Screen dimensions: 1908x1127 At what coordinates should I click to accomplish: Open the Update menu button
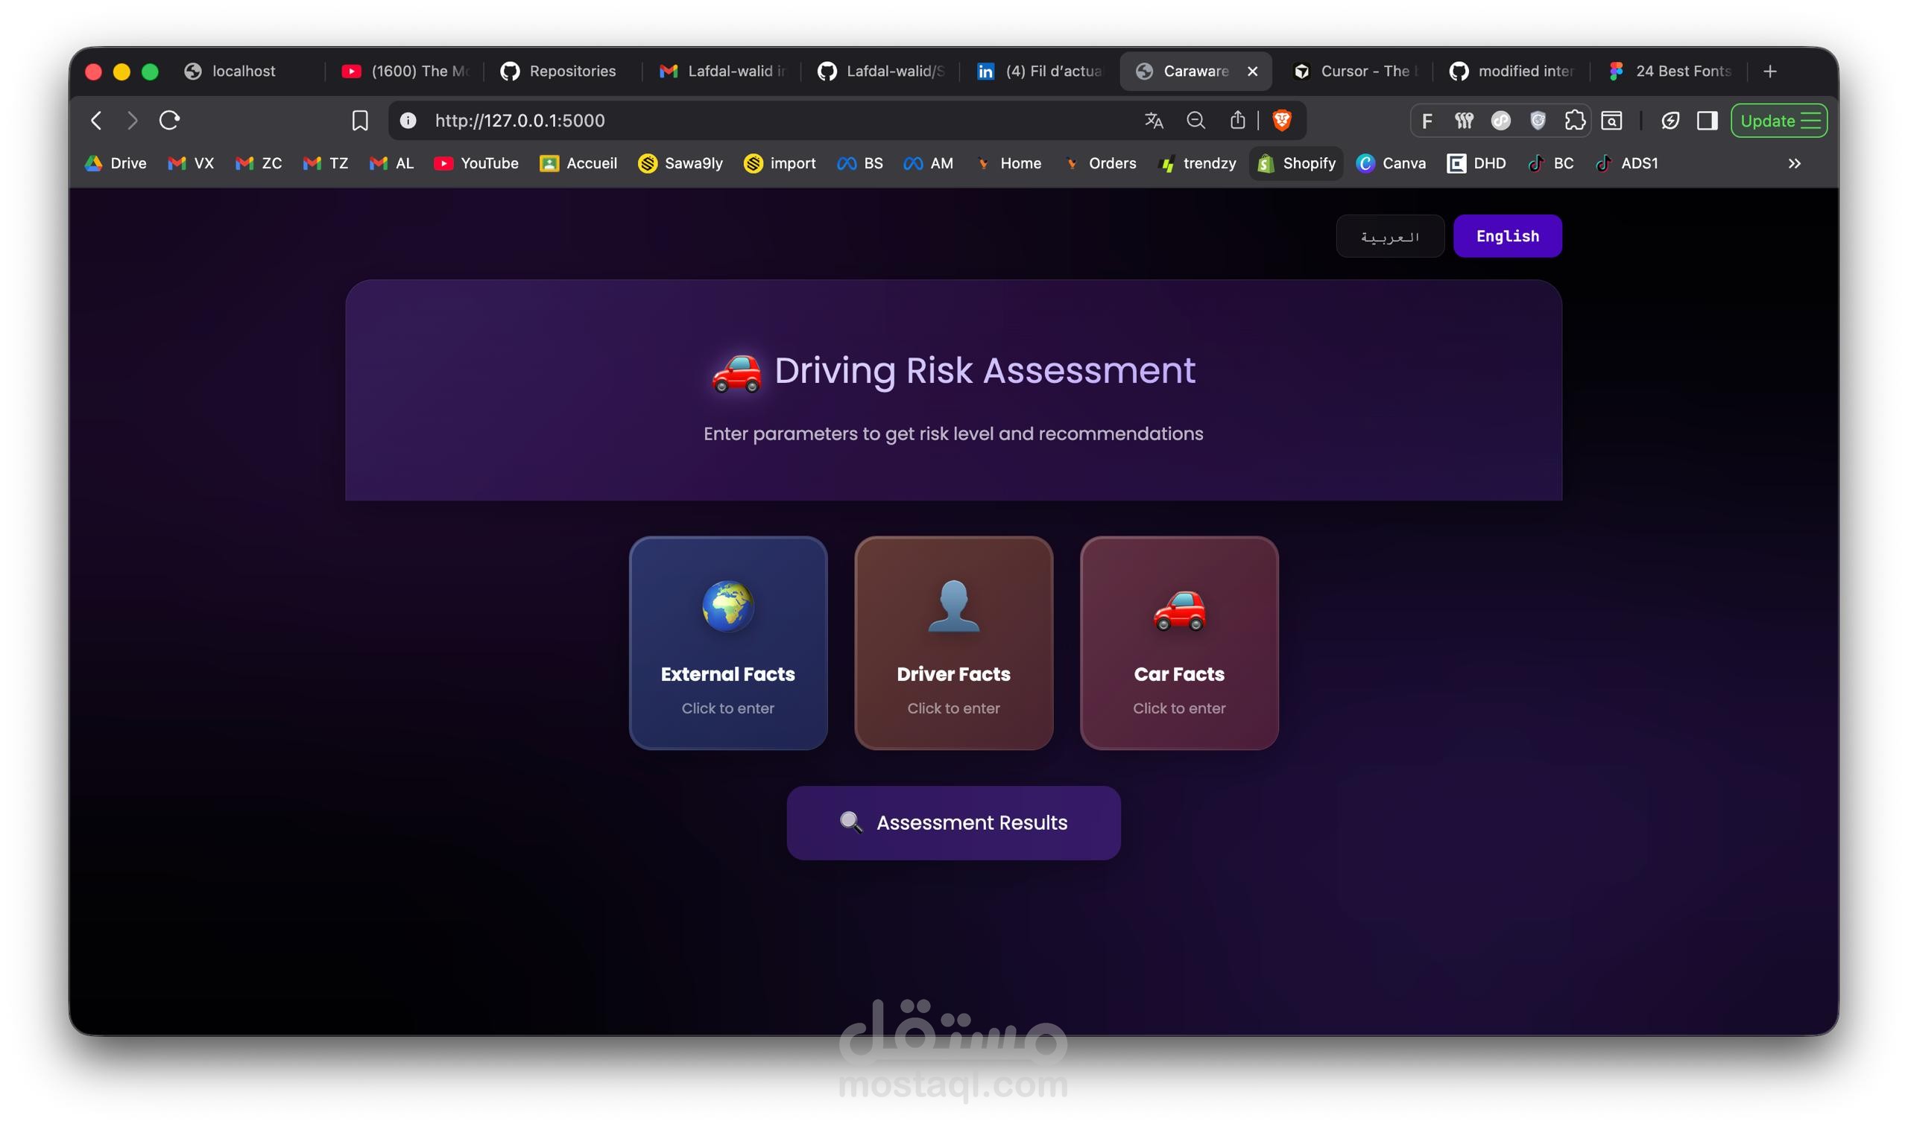tap(1778, 120)
